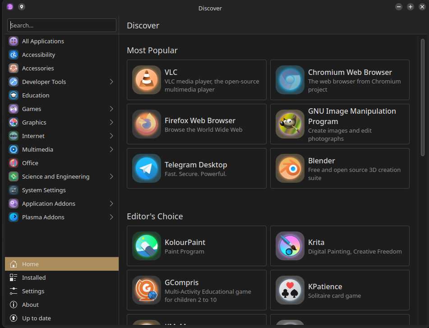The height and width of the screenshot is (328, 429).
Task: Click the Discover app icon in title bar
Action: (10, 7)
